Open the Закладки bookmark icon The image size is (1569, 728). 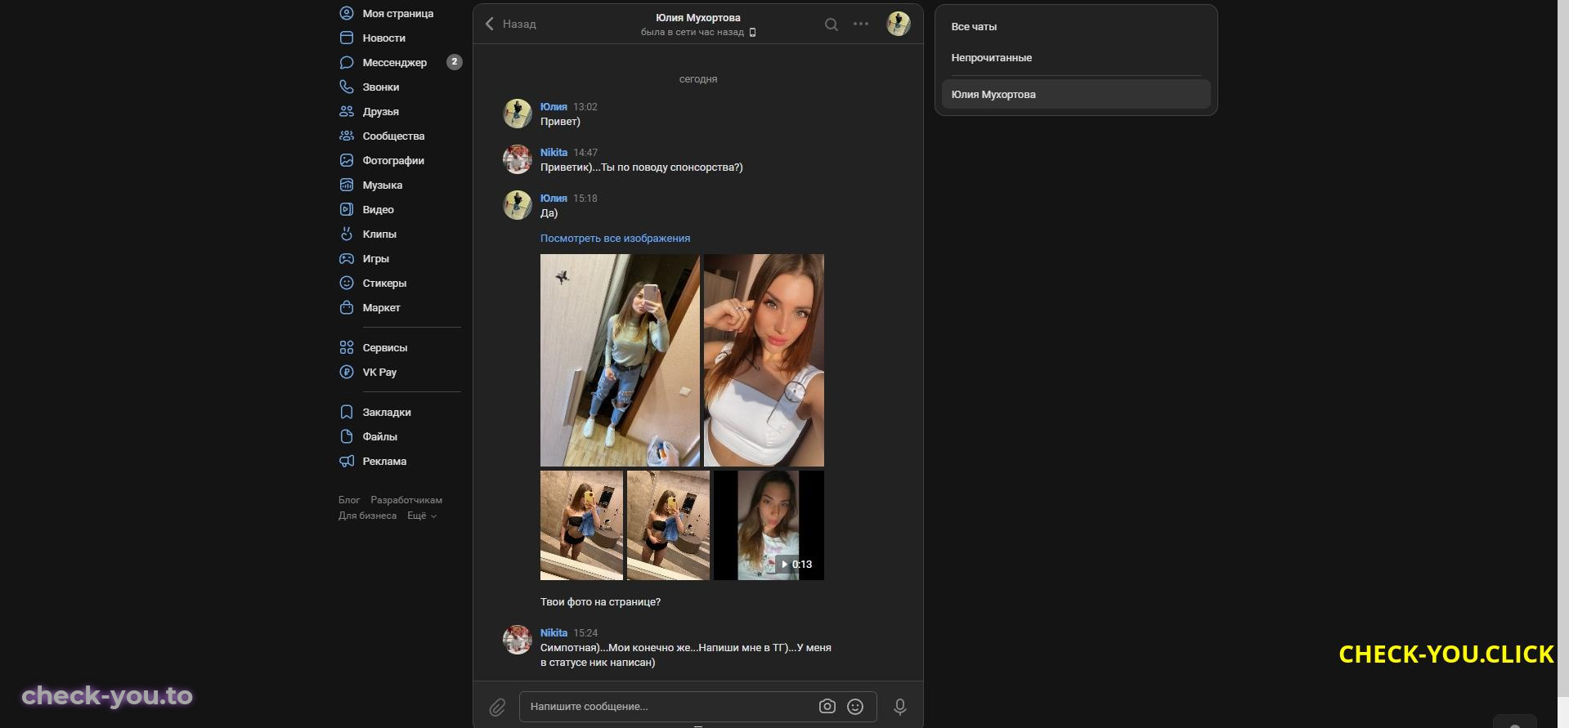tap(347, 412)
